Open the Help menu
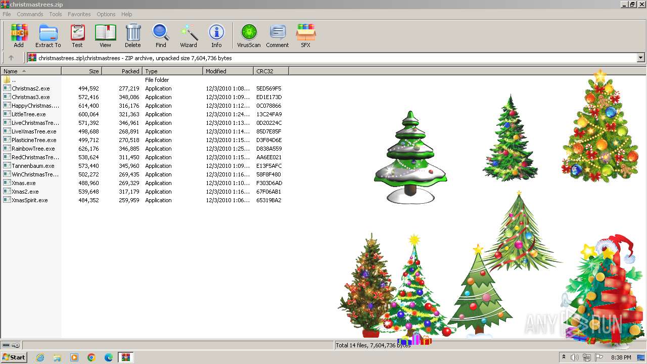 127,14
